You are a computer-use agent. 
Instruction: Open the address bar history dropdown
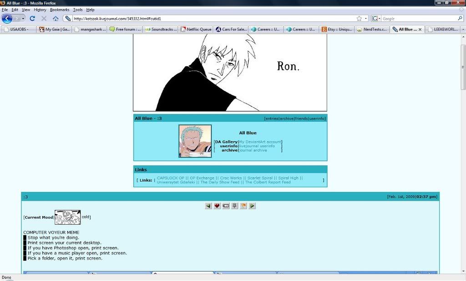click(x=366, y=18)
